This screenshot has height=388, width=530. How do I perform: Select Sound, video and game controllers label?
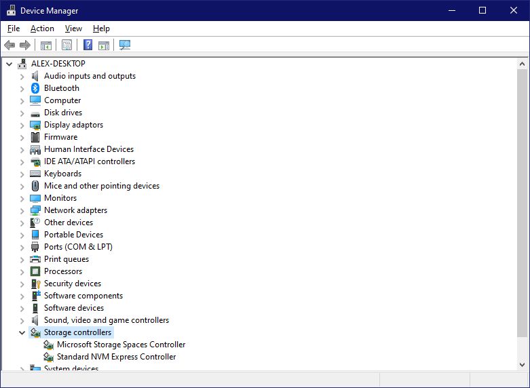107,320
